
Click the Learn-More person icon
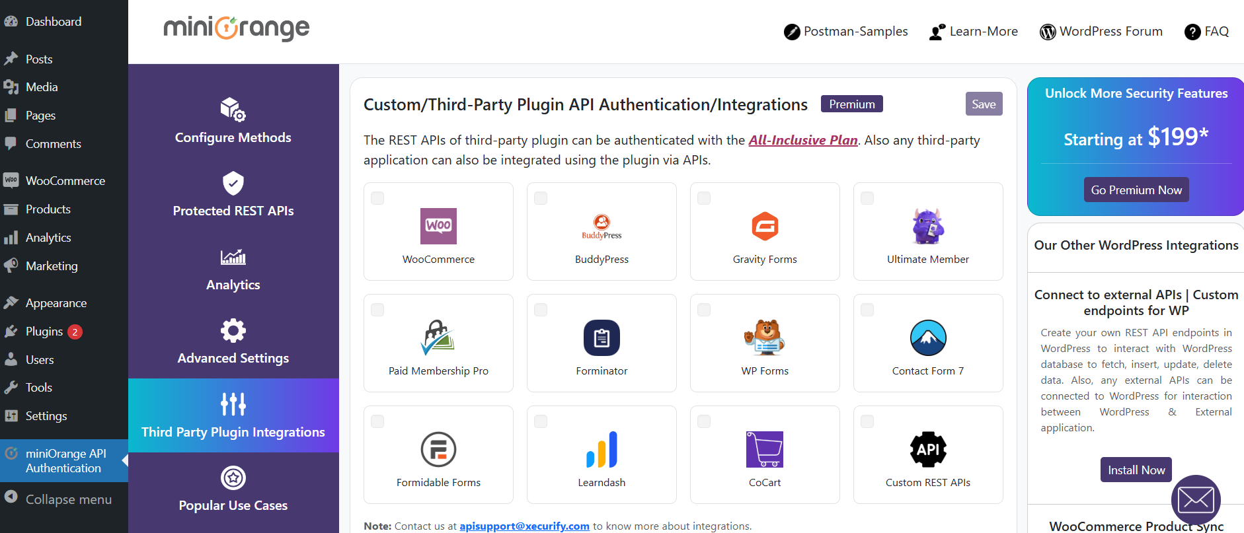(x=937, y=32)
